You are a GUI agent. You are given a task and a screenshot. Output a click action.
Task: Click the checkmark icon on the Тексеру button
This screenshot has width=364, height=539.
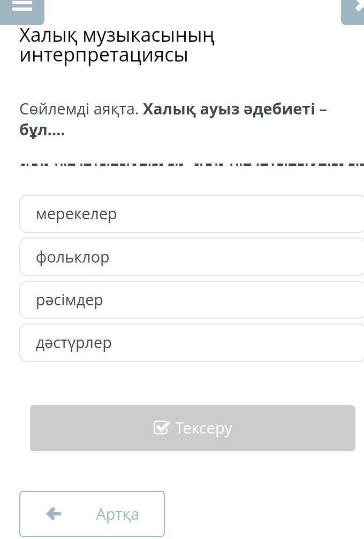[x=161, y=428]
